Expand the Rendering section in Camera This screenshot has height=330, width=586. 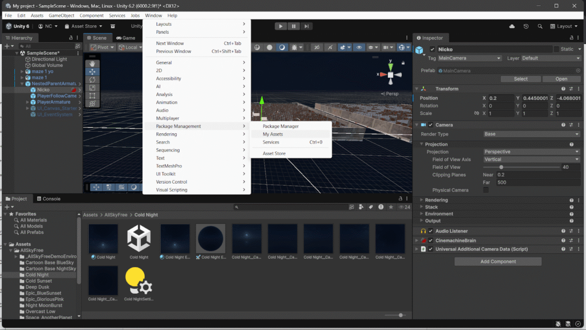pyautogui.click(x=436, y=200)
